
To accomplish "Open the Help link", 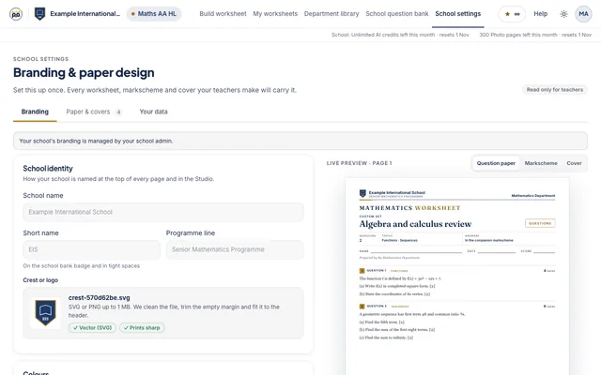I will click(x=541, y=14).
